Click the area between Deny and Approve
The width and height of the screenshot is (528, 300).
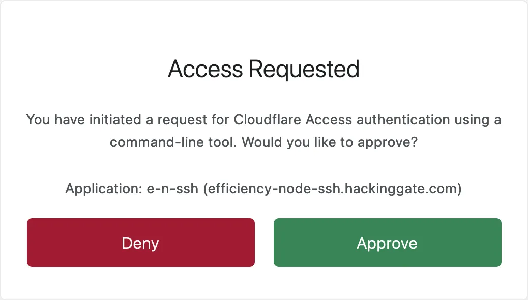coord(264,243)
